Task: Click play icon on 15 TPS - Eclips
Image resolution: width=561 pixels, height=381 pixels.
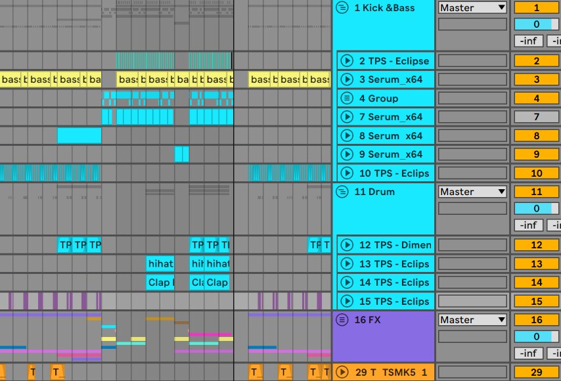Action: 347,302
